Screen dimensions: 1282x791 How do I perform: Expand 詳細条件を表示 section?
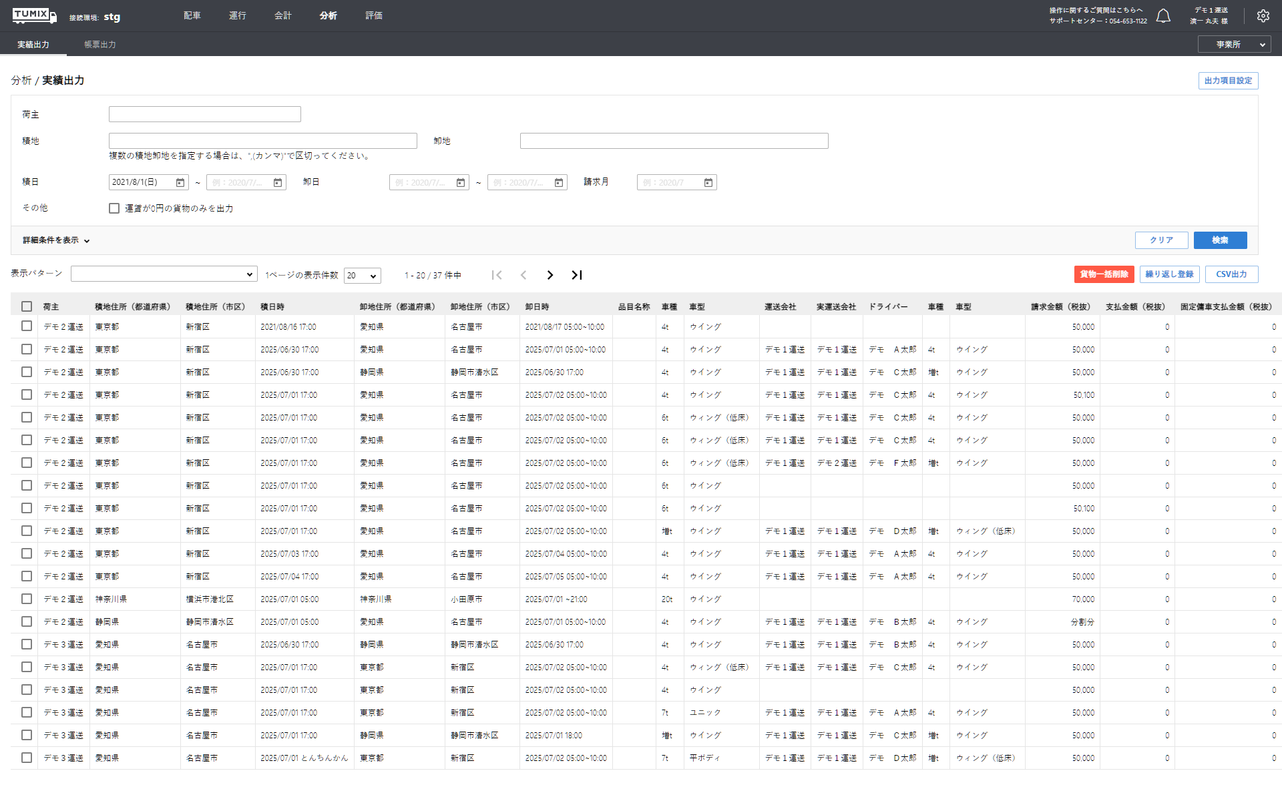56,240
